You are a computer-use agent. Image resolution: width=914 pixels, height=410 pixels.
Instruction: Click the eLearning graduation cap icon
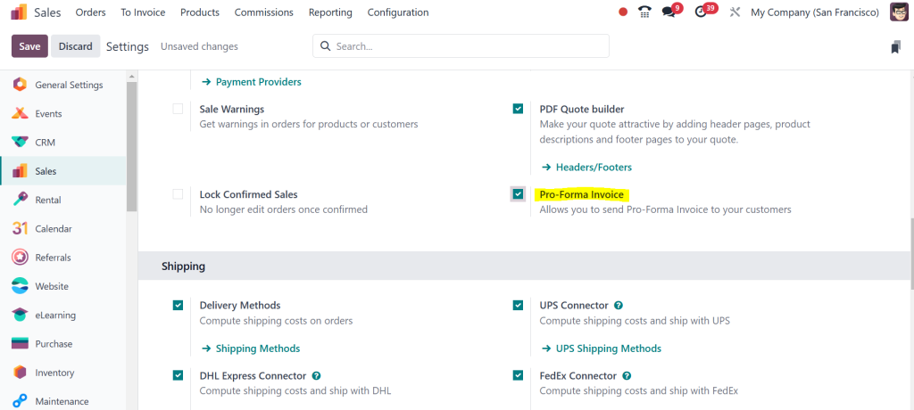pos(20,315)
